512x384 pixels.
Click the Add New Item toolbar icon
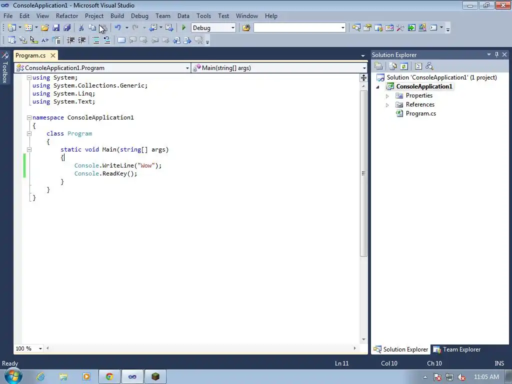point(28,28)
